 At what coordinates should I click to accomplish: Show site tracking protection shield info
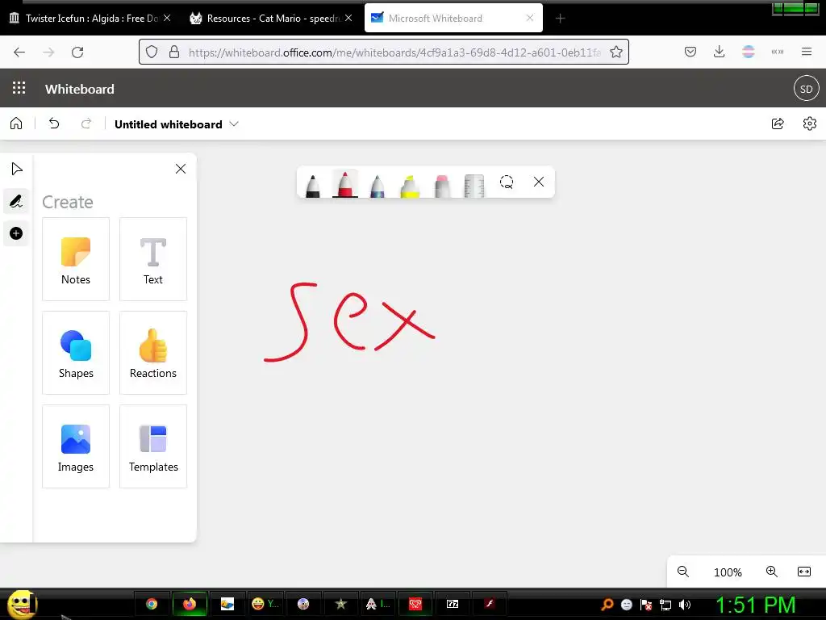(x=152, y=52)
